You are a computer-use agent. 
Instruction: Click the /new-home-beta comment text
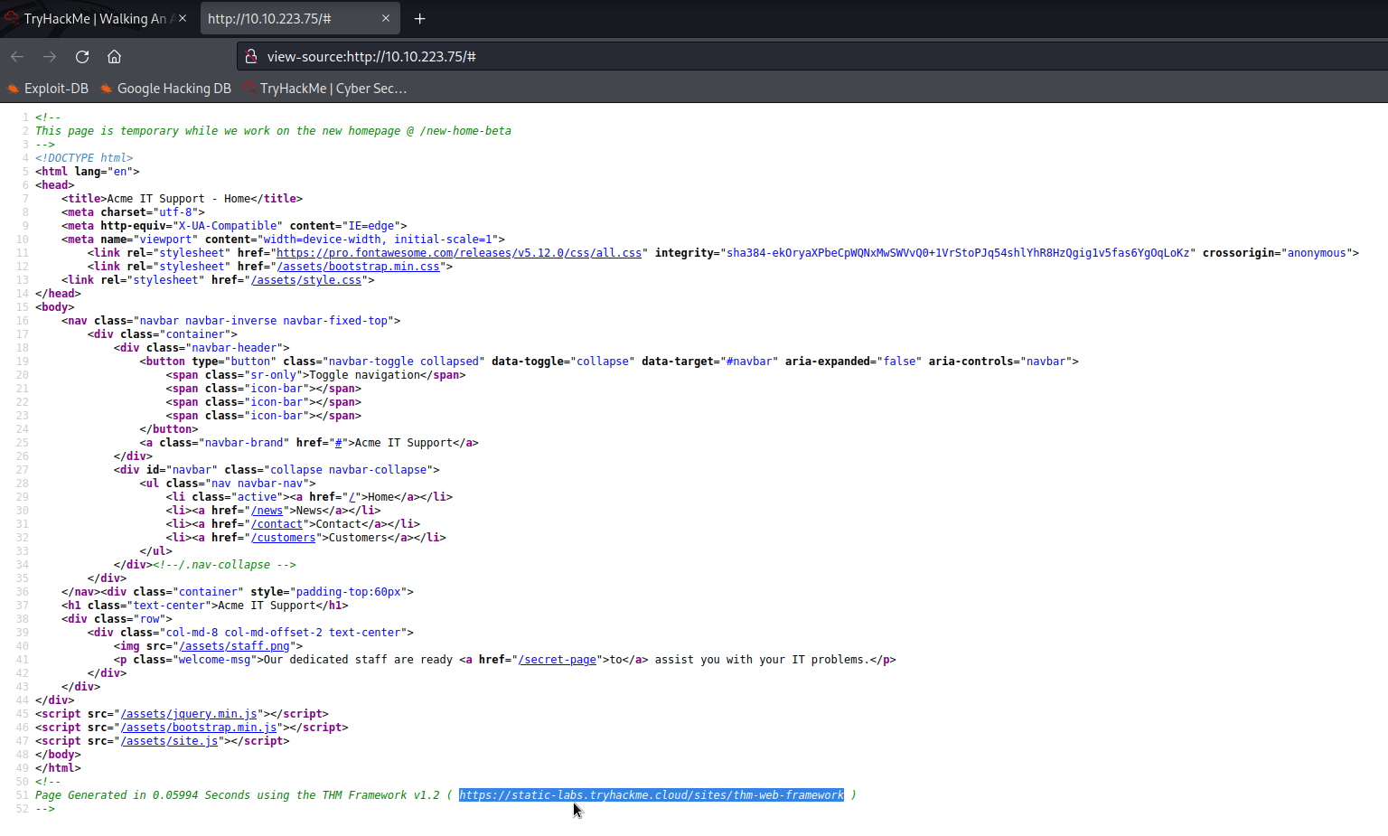tap(465, 131)
